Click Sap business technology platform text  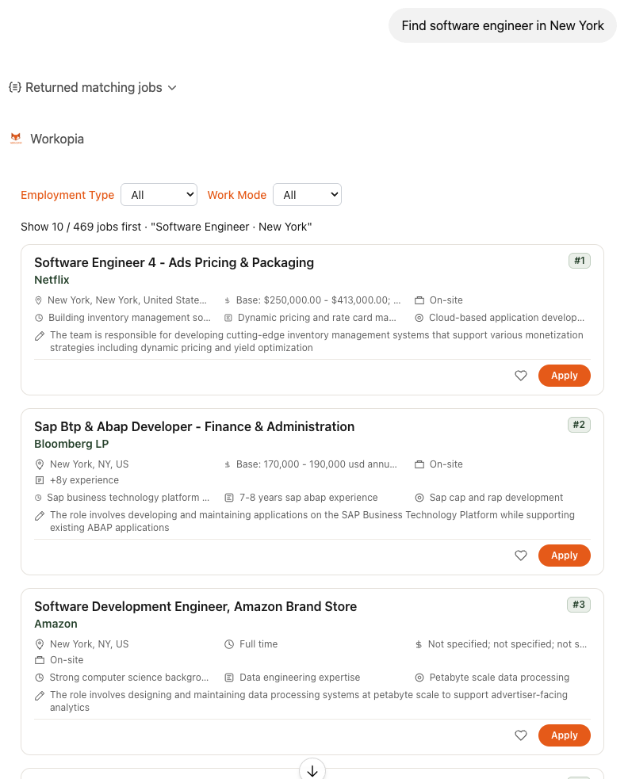click(x=128, y=498)
